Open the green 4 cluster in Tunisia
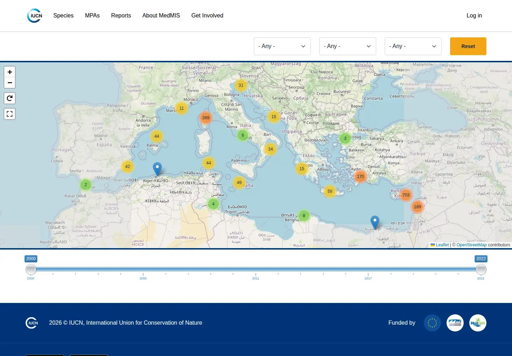512x356 pixels. (213, 204)
